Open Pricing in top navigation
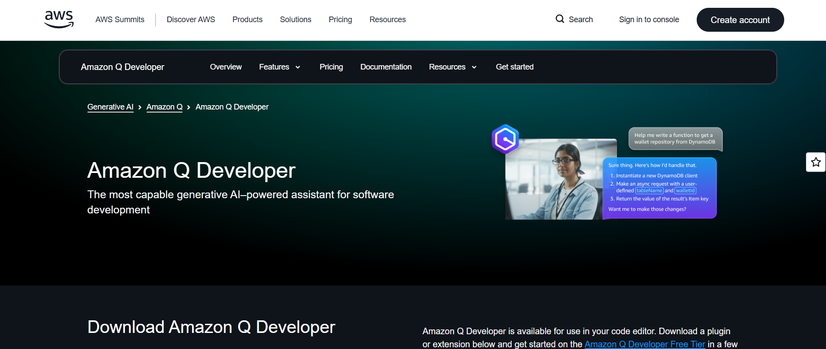Viewport: 826px width, 349px height. click(x=340, y=20)
